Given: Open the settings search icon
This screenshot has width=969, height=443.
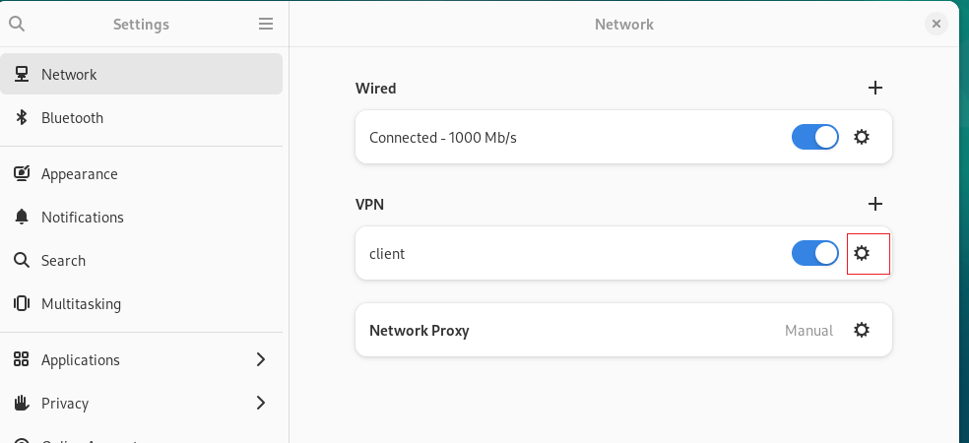Looking at the screenshot, I should point(17,24).
